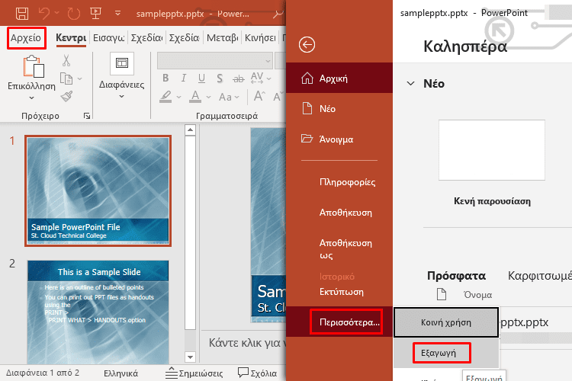The width and height of the screenshot is (572, 381).
Task: Switch to the Πρόσφατα tab
Action: [456, 276]
